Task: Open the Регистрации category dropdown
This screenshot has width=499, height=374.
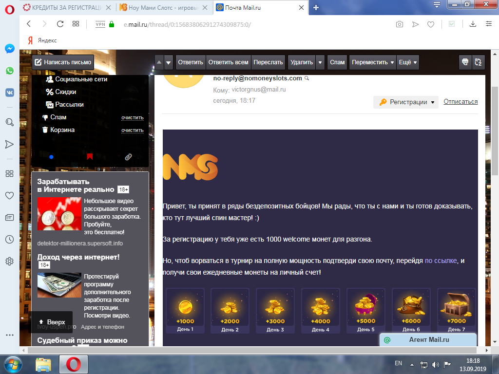Action: tap(406, 102)
